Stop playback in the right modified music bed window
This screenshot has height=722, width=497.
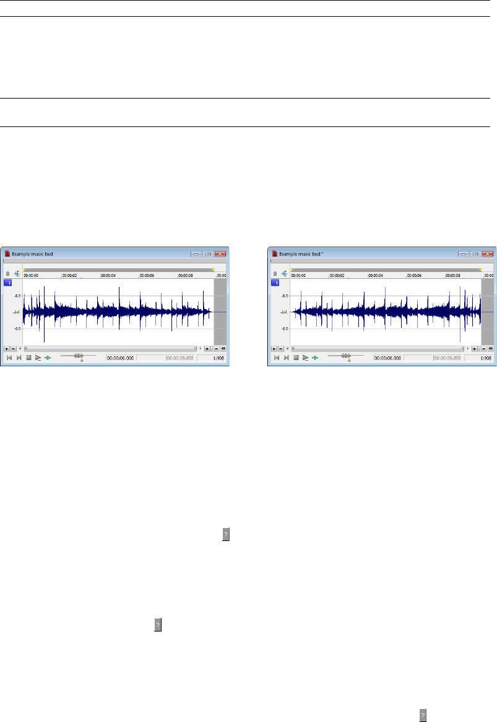tap(296, 358)
